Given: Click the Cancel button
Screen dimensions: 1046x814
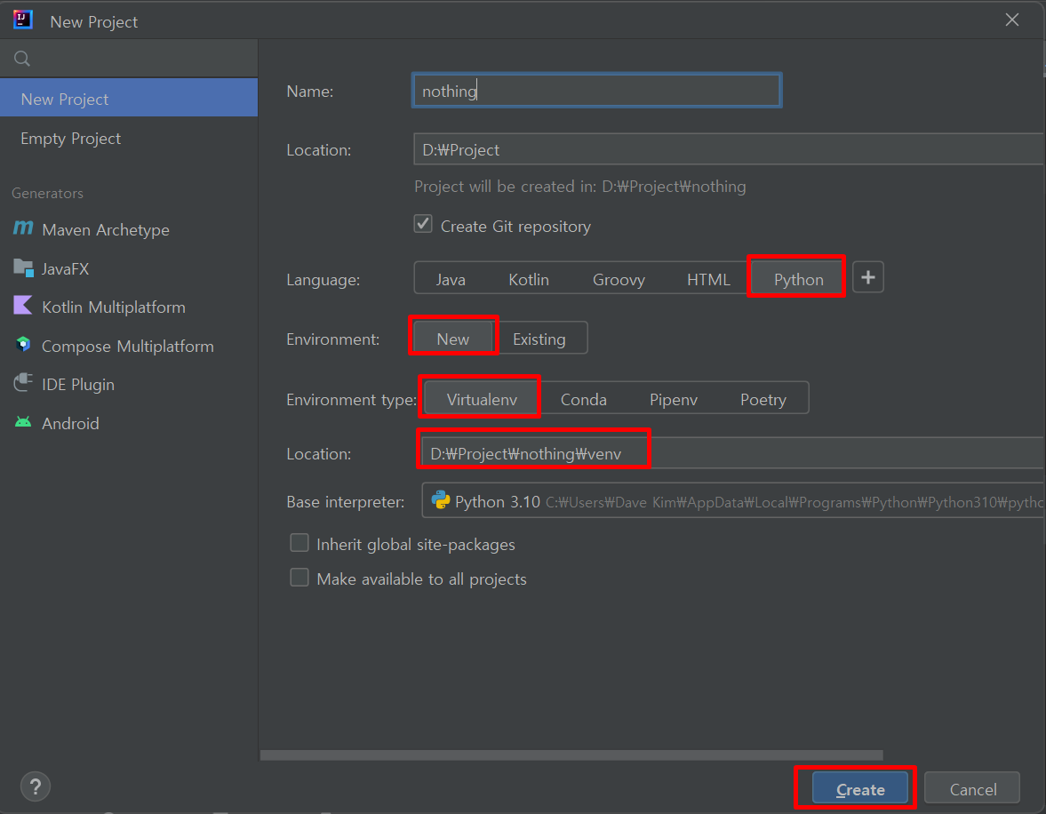Looking at the screenshot, I should [x=972, y=788].
